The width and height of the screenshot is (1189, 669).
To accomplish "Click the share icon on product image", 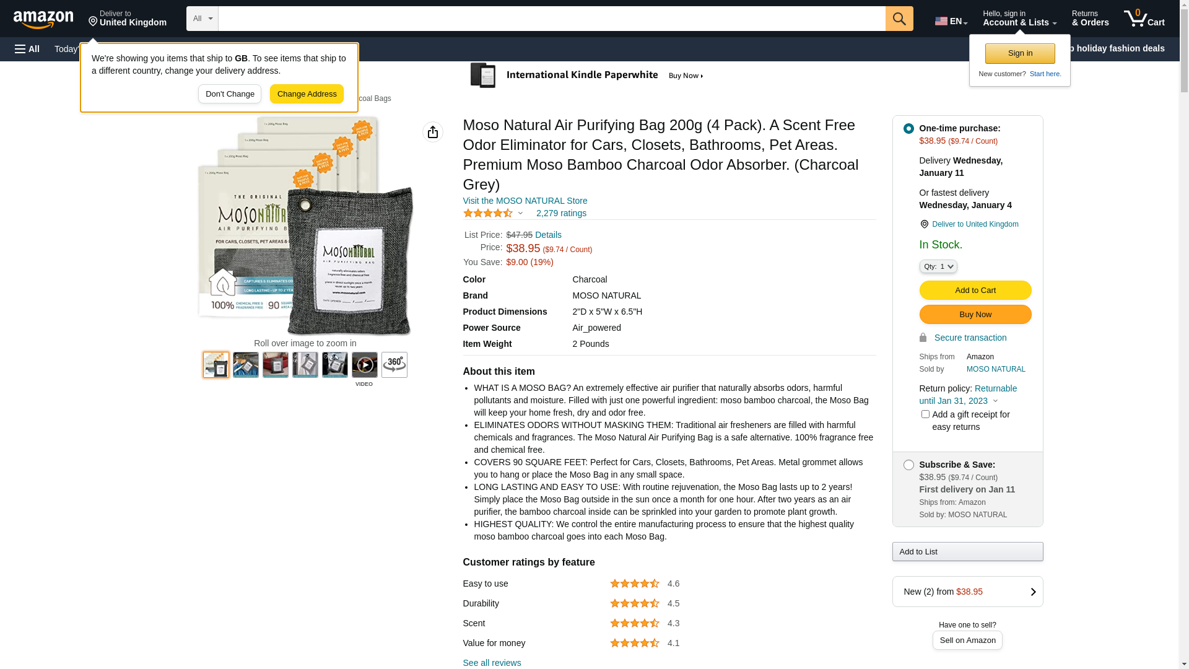I will [432, 132].
